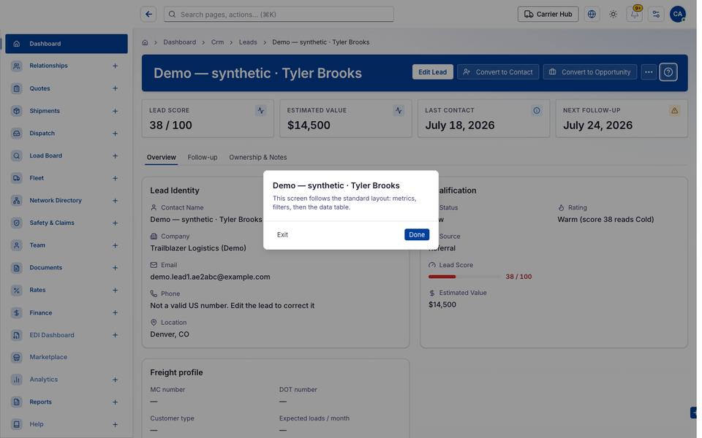Expand the Load Board section
Image resolution: width=702 pixels, height=438 pixels.
(x=115, y=156)
